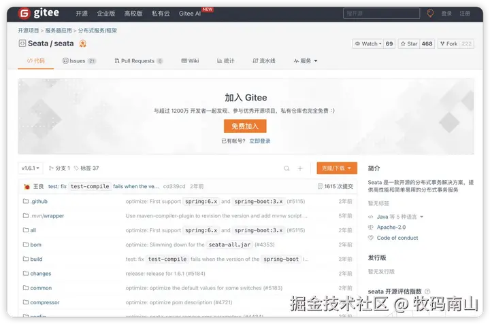The image size is (490, 324).
Task: Open the 开源 menu in header
Action: pyautogui.click(x=82, y=14)
